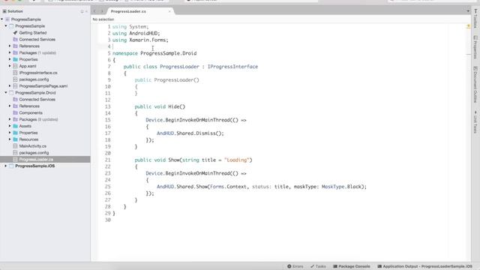Navigate forward with right arrow button
The image size is (480, 270).
[102, 11]
